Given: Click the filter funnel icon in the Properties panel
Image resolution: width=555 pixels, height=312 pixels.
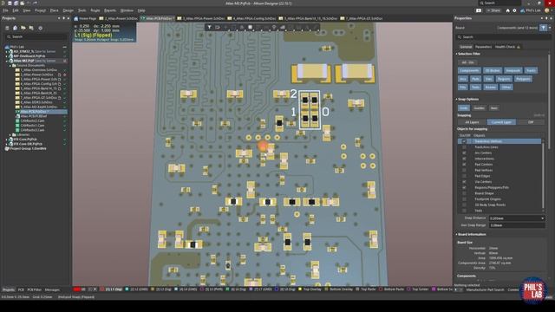Looking at the screenshot, I should (544, 28).
